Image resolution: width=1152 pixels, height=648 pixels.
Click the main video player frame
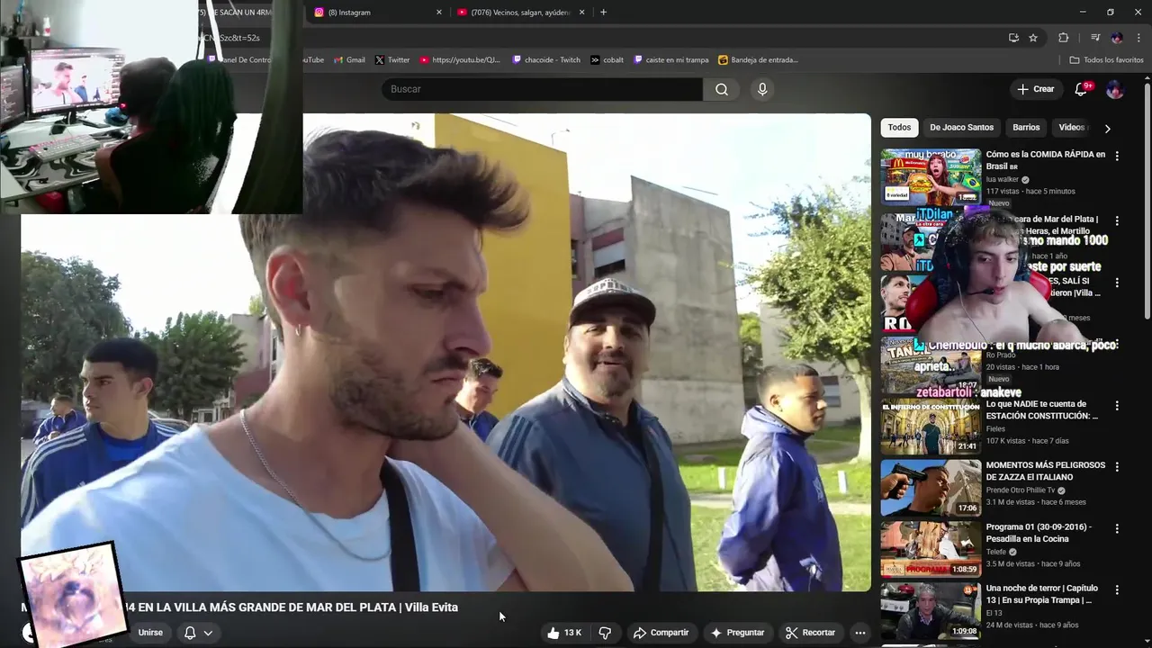pos(445,352)
